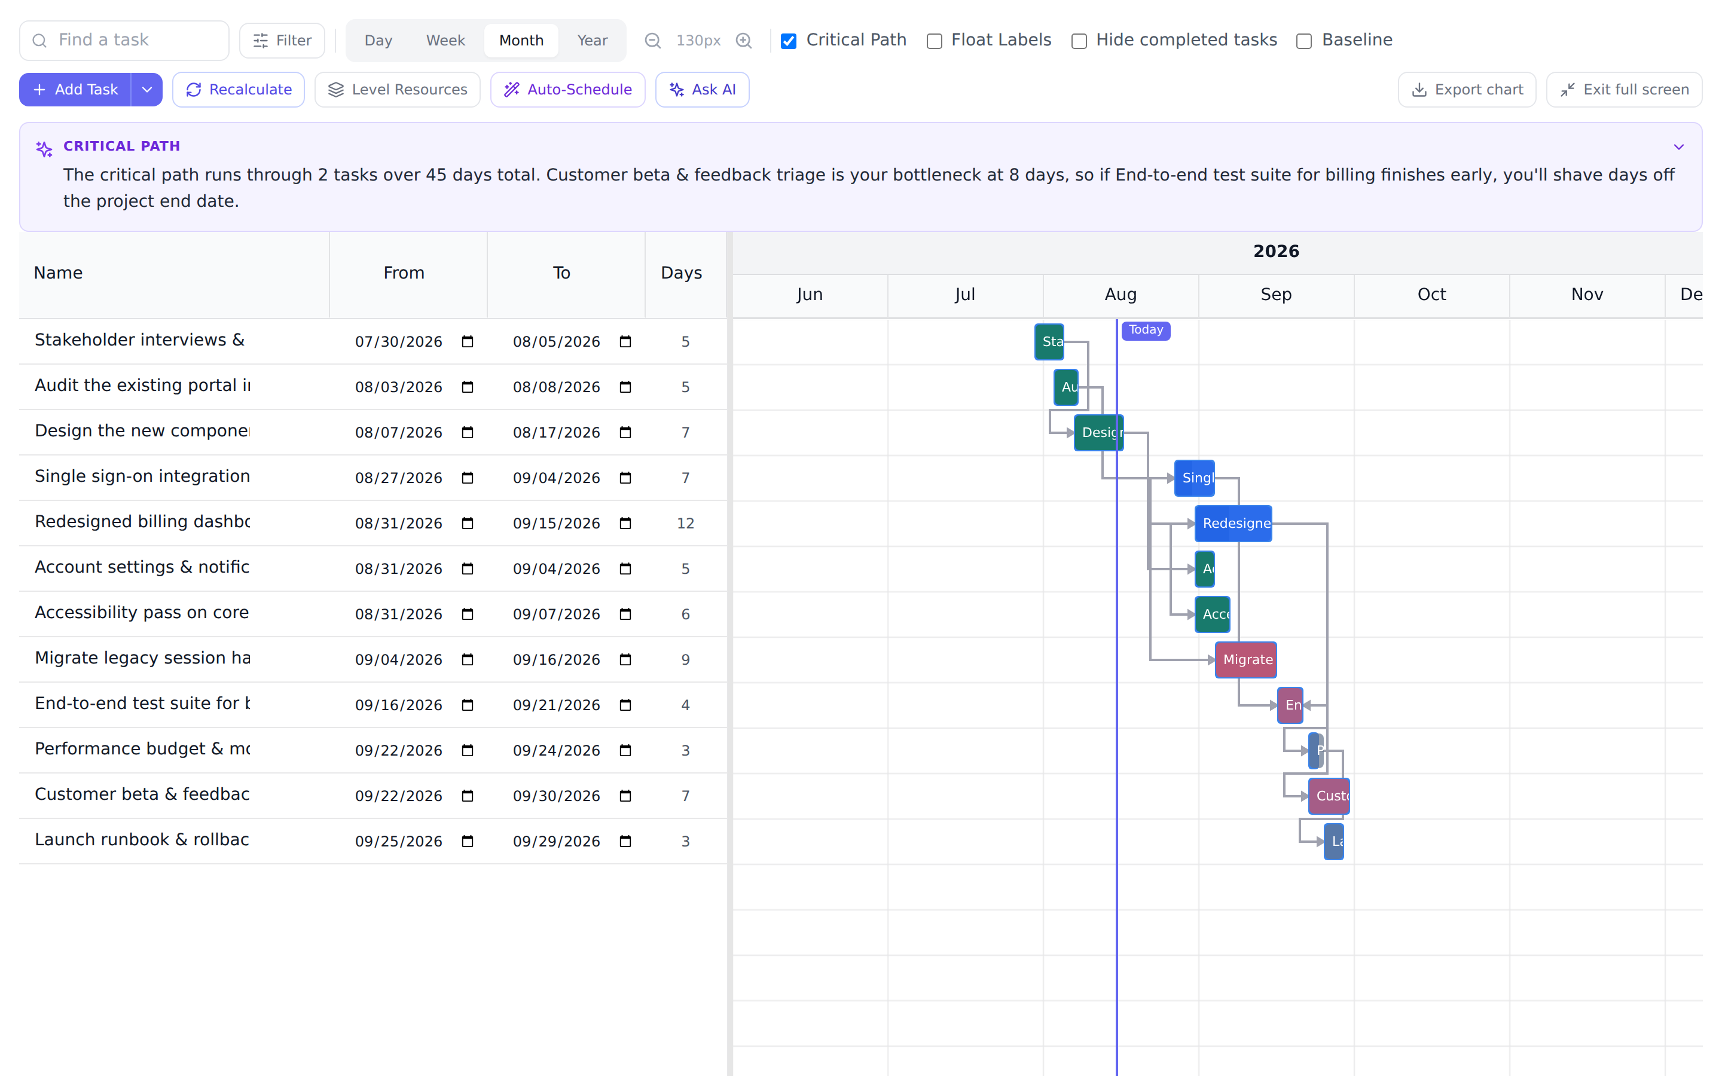
Task: Open the Ask AI assistant
Action: click(x=703, y=90)
